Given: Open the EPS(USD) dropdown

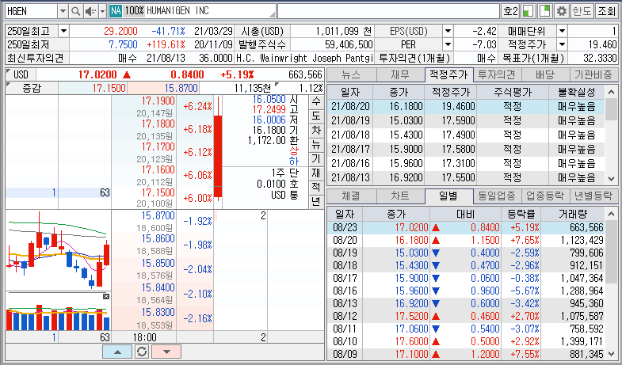Looking at the screenshot, I should [448, 31].
